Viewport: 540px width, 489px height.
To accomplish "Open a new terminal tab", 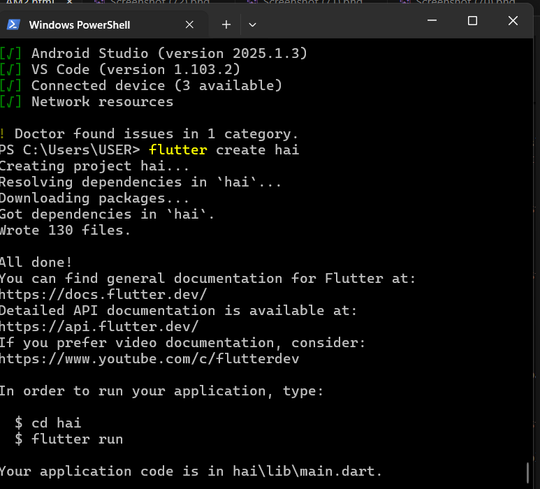I will pos(226,24).
